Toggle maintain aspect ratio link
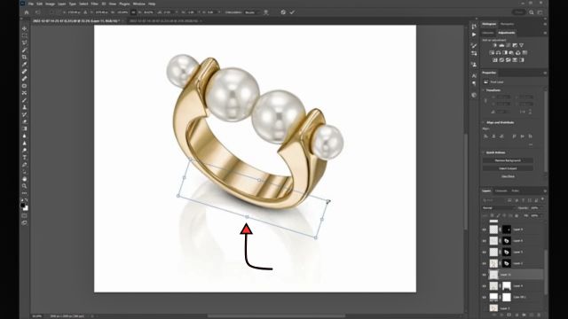Image resolution: width=568 pixels, height=319 pixels. point(134,12)
